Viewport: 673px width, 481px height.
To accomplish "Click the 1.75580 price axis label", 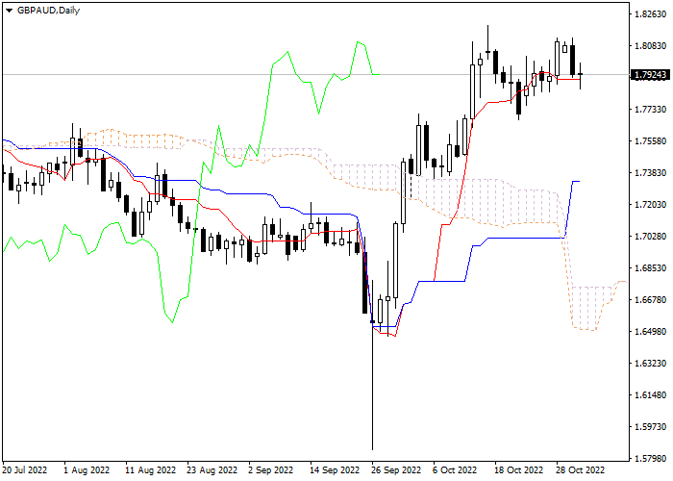I will (650, 141).
